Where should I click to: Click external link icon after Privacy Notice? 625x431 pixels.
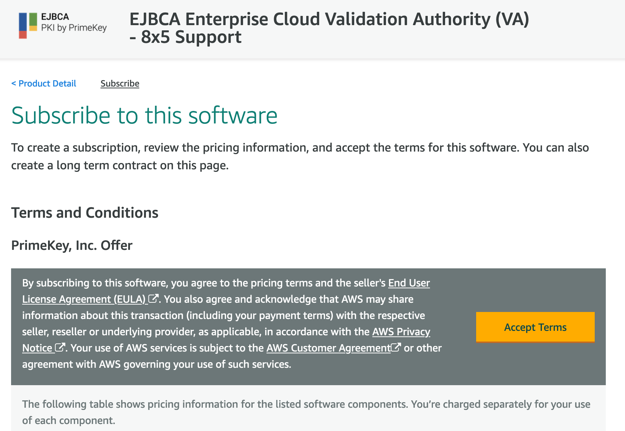point(60,347)
